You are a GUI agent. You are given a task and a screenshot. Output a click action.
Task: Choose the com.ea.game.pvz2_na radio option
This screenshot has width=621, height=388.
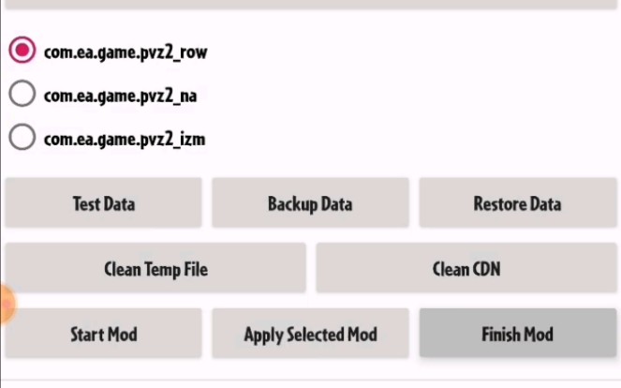tap(22, 94)
